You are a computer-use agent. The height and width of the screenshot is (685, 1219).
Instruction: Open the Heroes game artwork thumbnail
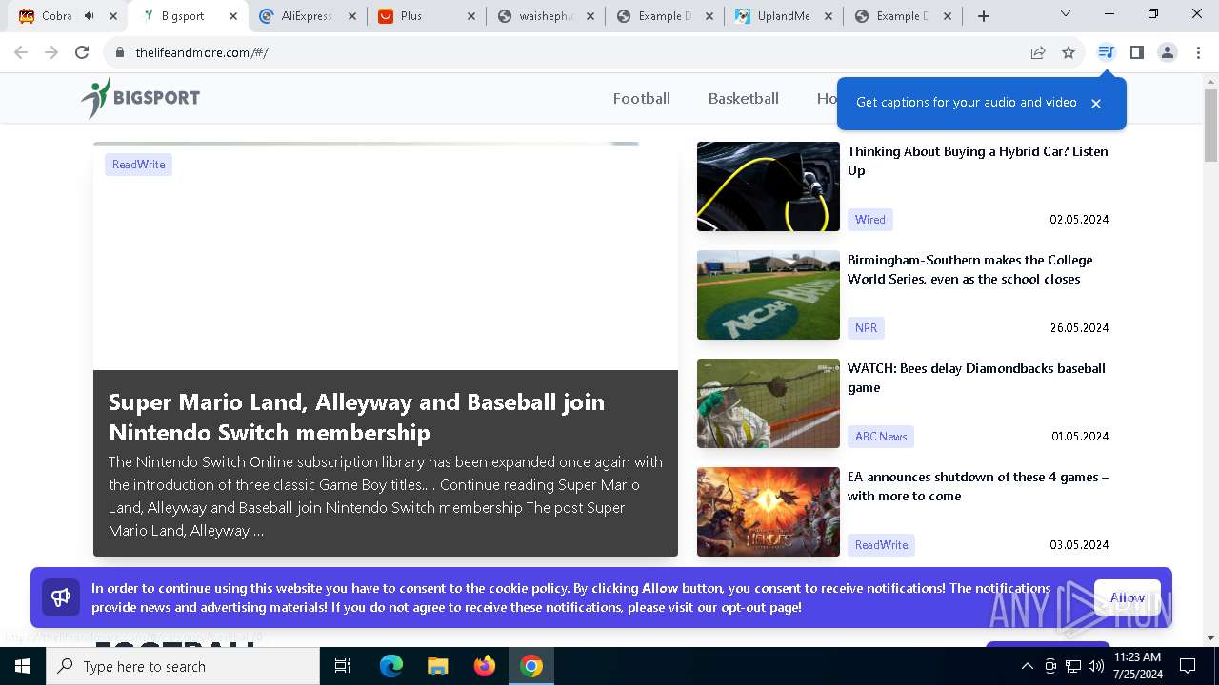[769, 512]
